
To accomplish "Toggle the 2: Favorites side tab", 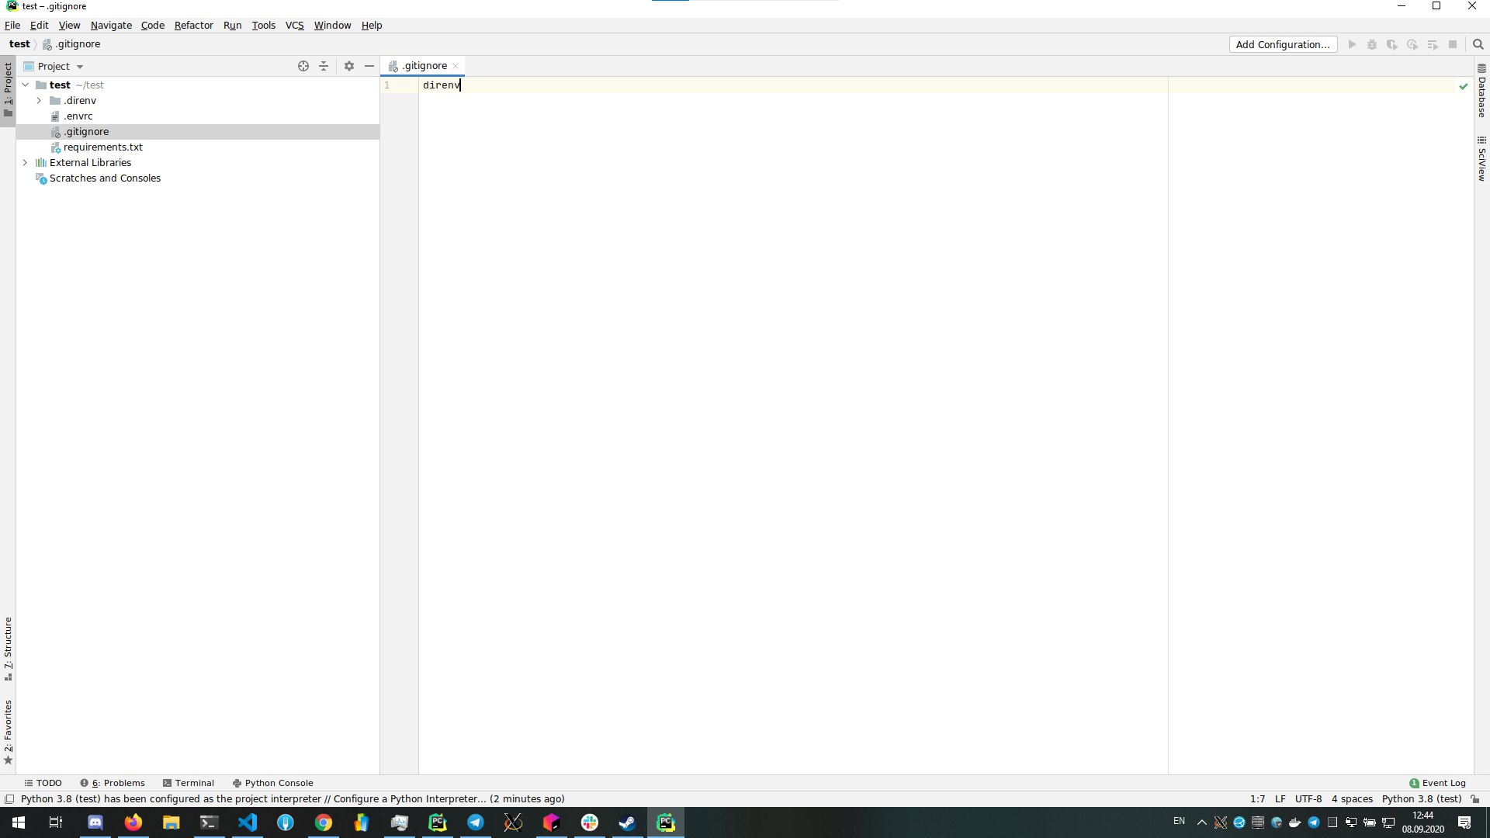I will pyautogui.click(x=8, y=732).
